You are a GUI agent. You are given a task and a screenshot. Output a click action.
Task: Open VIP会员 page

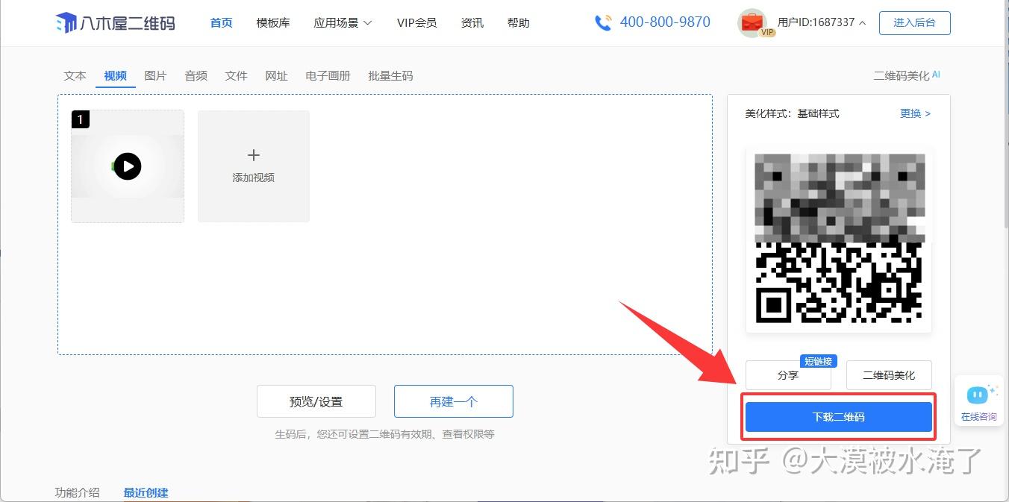[416, 23]
